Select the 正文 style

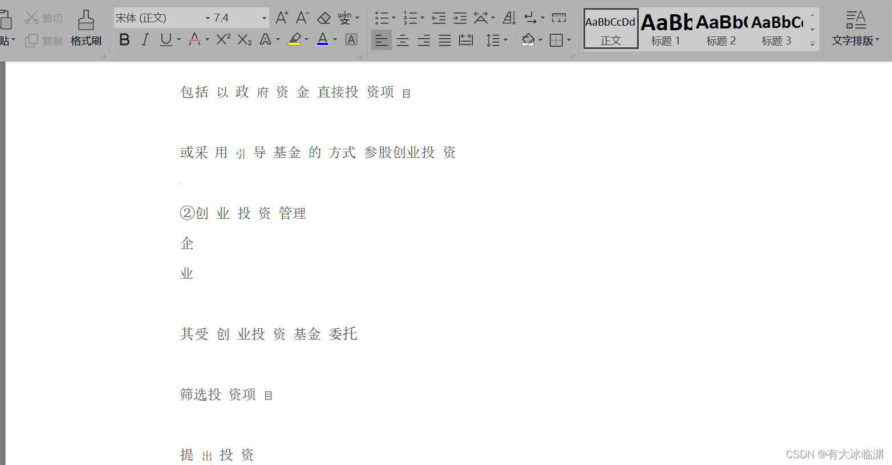[611, 28]
